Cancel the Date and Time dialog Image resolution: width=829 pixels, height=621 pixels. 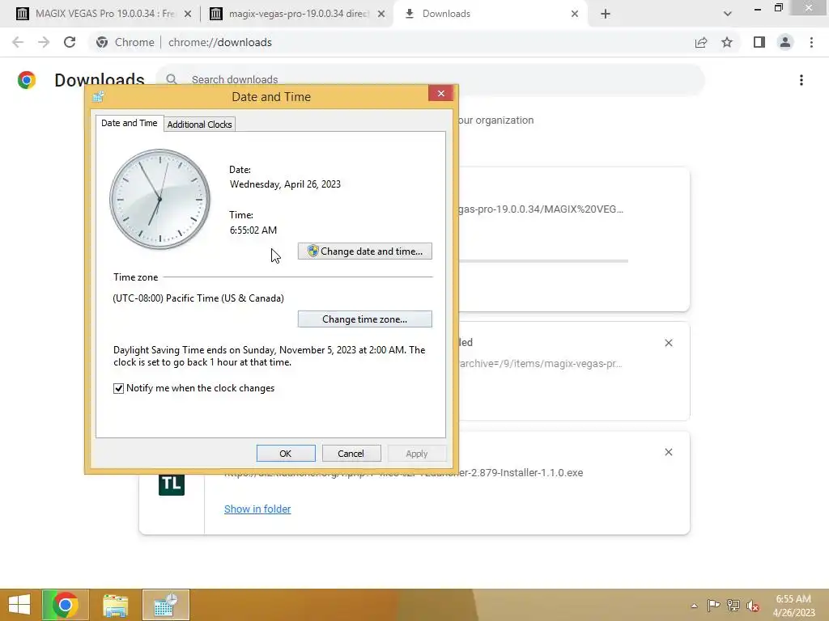tap(351, 454)
